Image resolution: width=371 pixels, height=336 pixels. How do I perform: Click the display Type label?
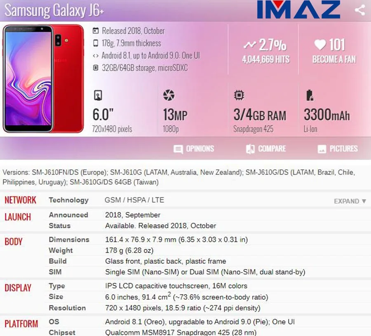(x=57, y=286)
